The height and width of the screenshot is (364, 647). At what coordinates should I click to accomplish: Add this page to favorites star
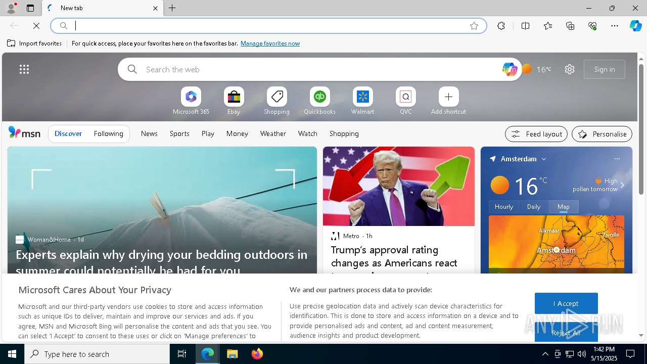click(474, 26)
